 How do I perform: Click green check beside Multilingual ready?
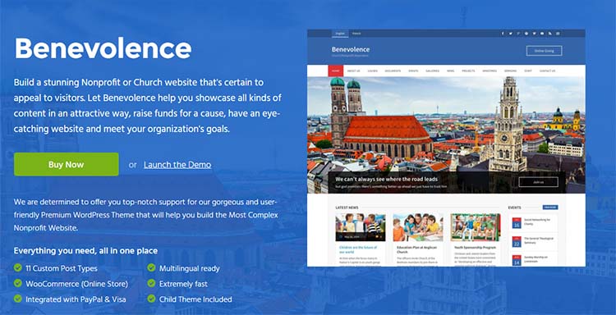coord(151,268)
